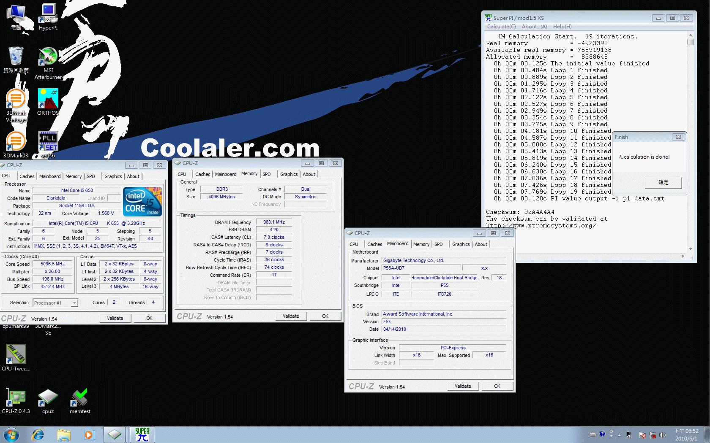The width and height of the screenshot is (710, 443).
Task: Show hidden tray icons arrow
Action: (620, 435)
